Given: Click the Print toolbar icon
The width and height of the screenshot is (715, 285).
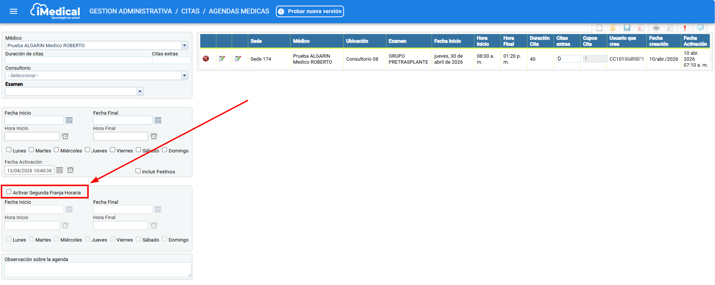Looking at the screenshot, I should [656, 28].
